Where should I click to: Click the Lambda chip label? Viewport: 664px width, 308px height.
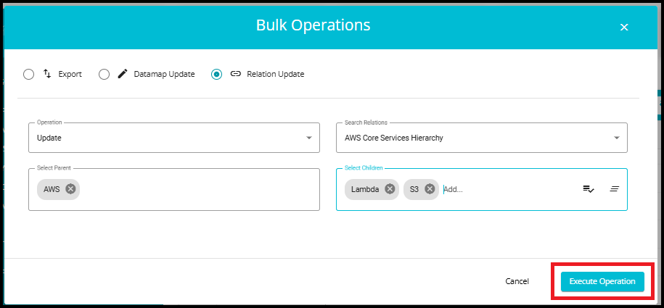coord(365,189)
